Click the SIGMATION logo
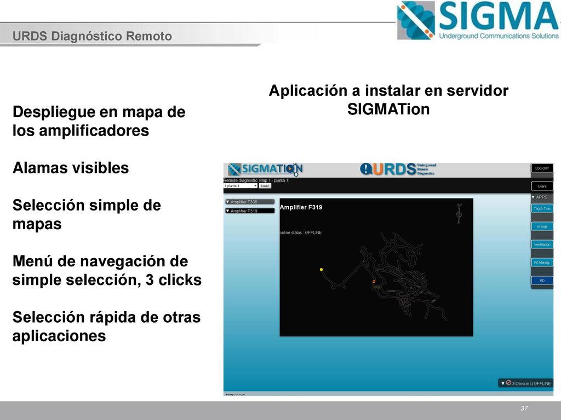 265,170
